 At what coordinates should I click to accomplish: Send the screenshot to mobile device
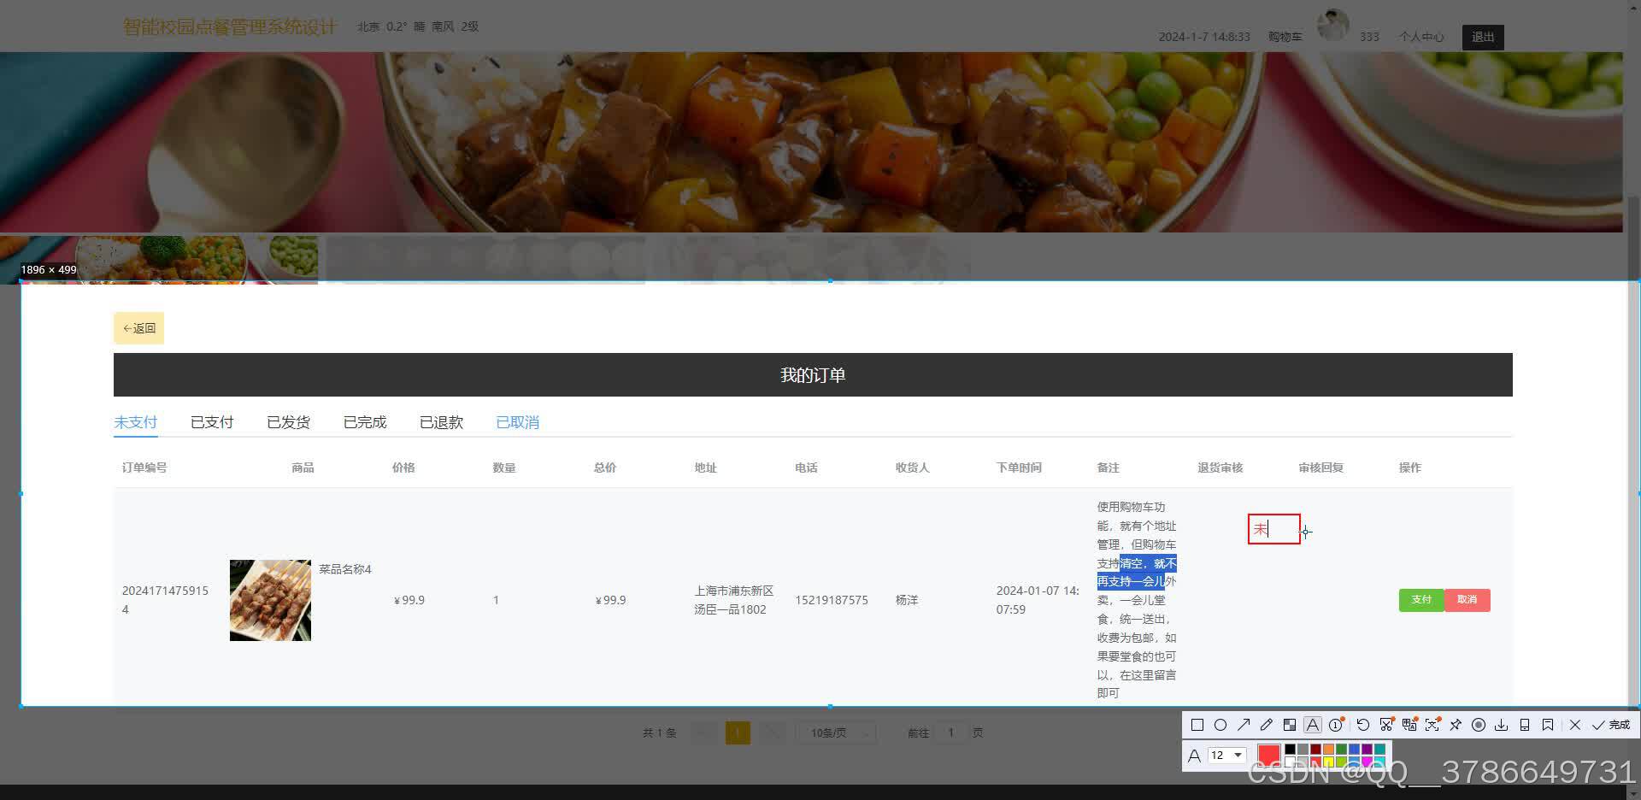point(1524,725)
